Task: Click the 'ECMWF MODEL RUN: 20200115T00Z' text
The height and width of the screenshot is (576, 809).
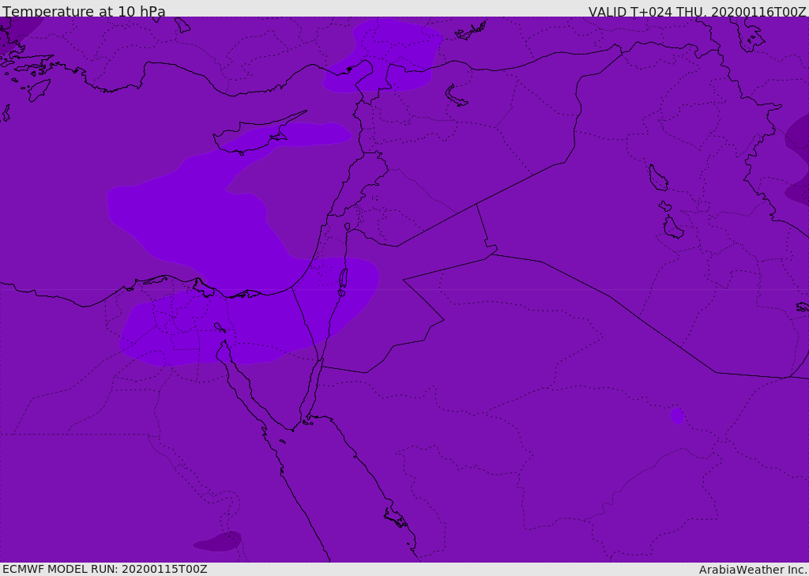Action: point(105,569)
